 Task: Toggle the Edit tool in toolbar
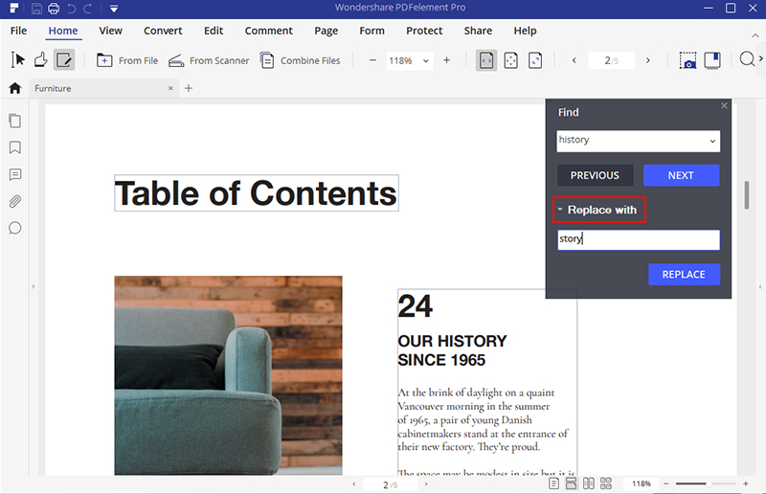point(64,60)
